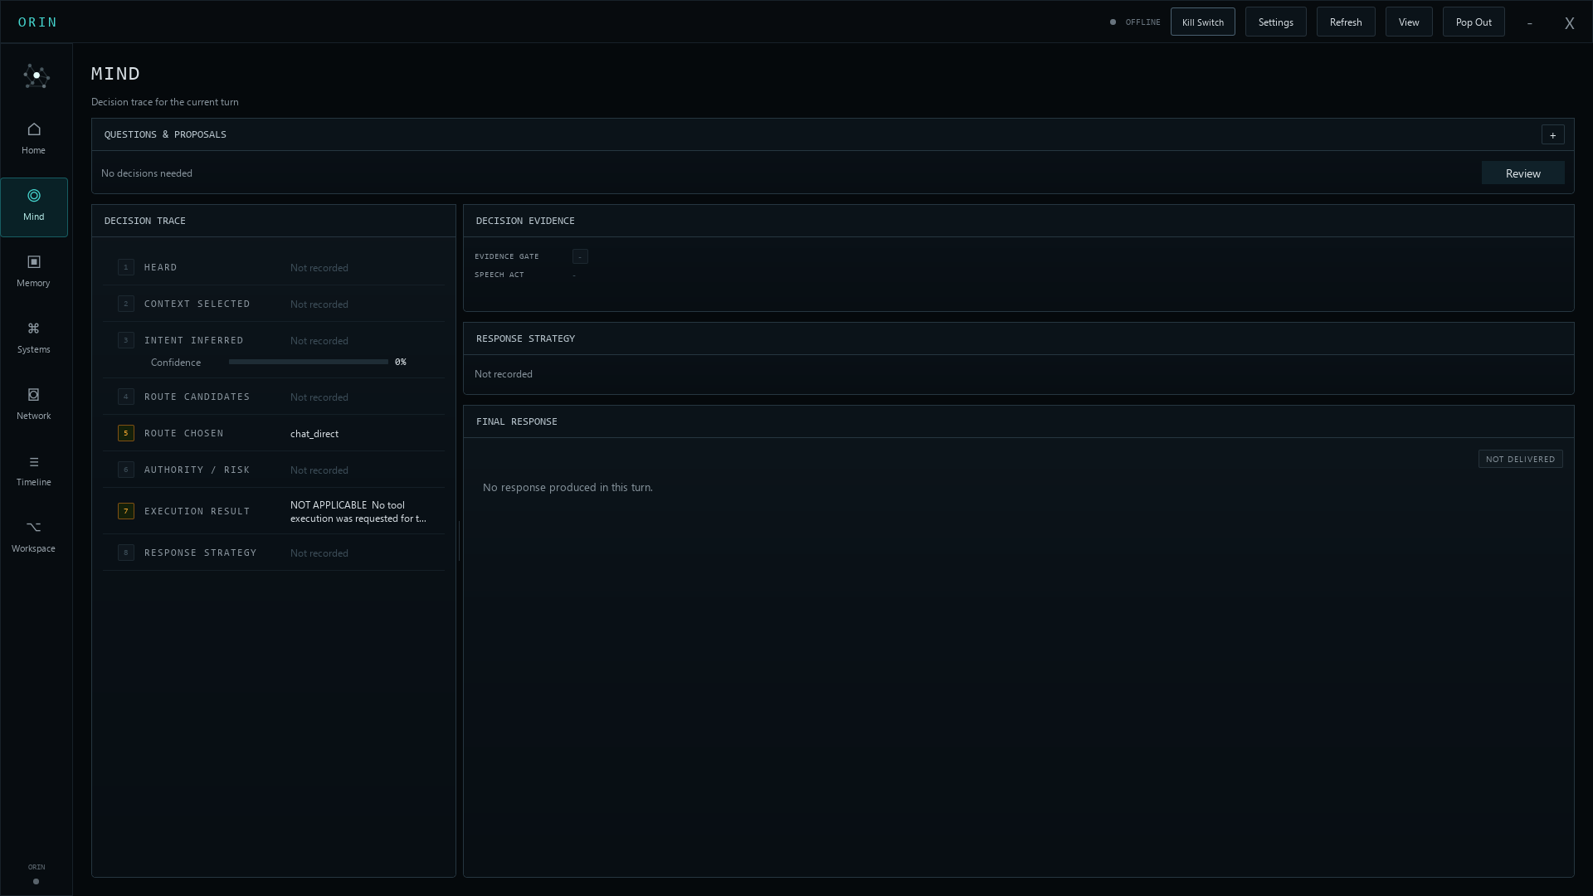Viewport: 1593px width, 896px height.
Task: Activate the Kill Switch
Action: tap(1202, 22)
